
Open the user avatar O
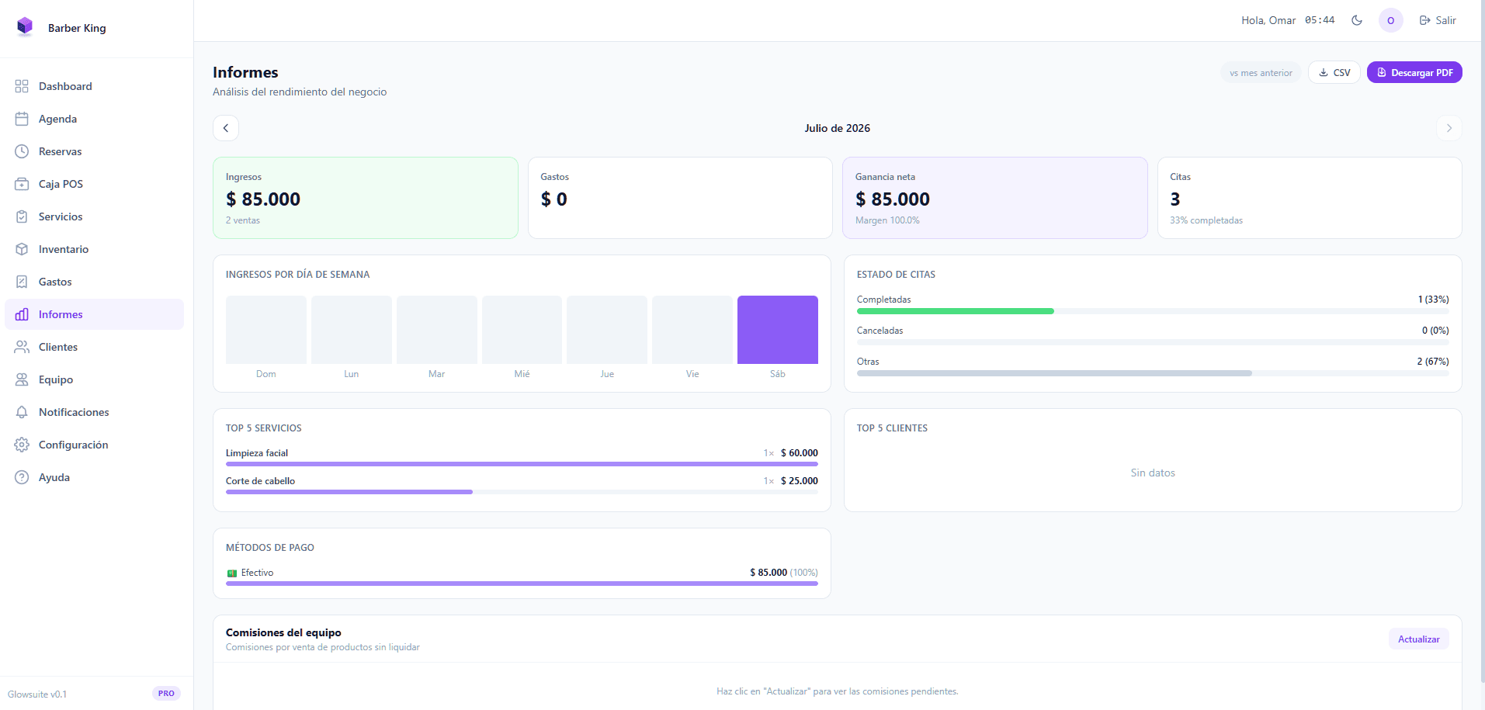[x=1390, y=20]
